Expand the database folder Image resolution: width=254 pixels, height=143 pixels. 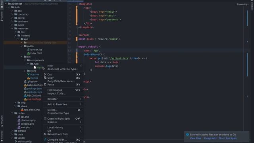pos(12,21)
